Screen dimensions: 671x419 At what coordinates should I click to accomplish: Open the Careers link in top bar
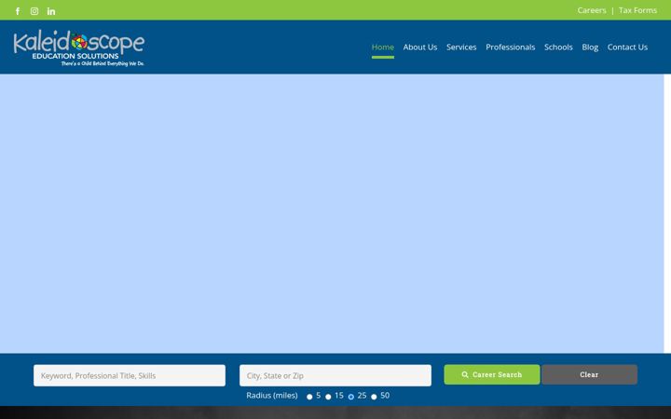pyautogui.click(x=592, y=10)
